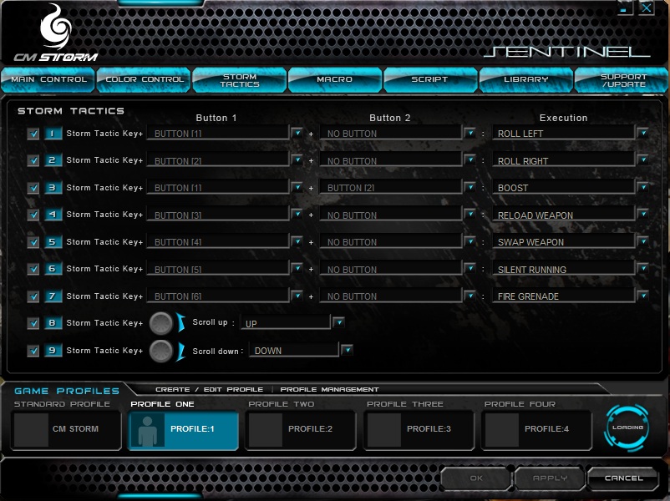Expand Execution dropdown showing ROLL RIGHT
This screenshot has height=501, width=670.
click(x=642, y=160)
